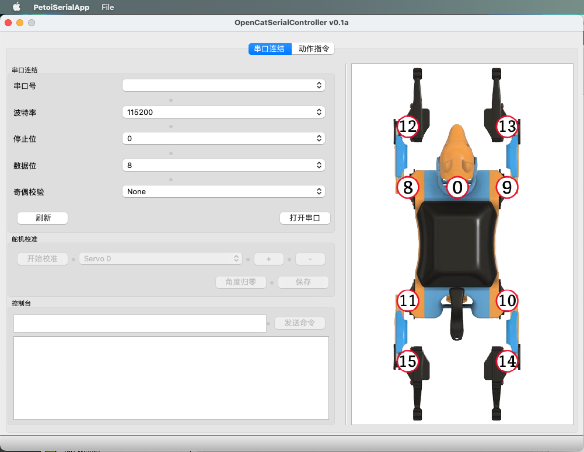
Task: Click the servo 8 joint marker
Action: [x=408, y=187]
